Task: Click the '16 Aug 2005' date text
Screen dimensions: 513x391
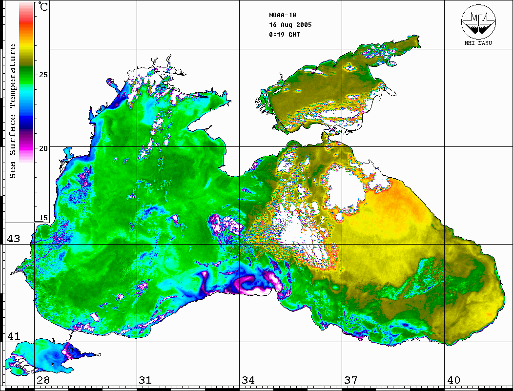Action: [290, 25]
